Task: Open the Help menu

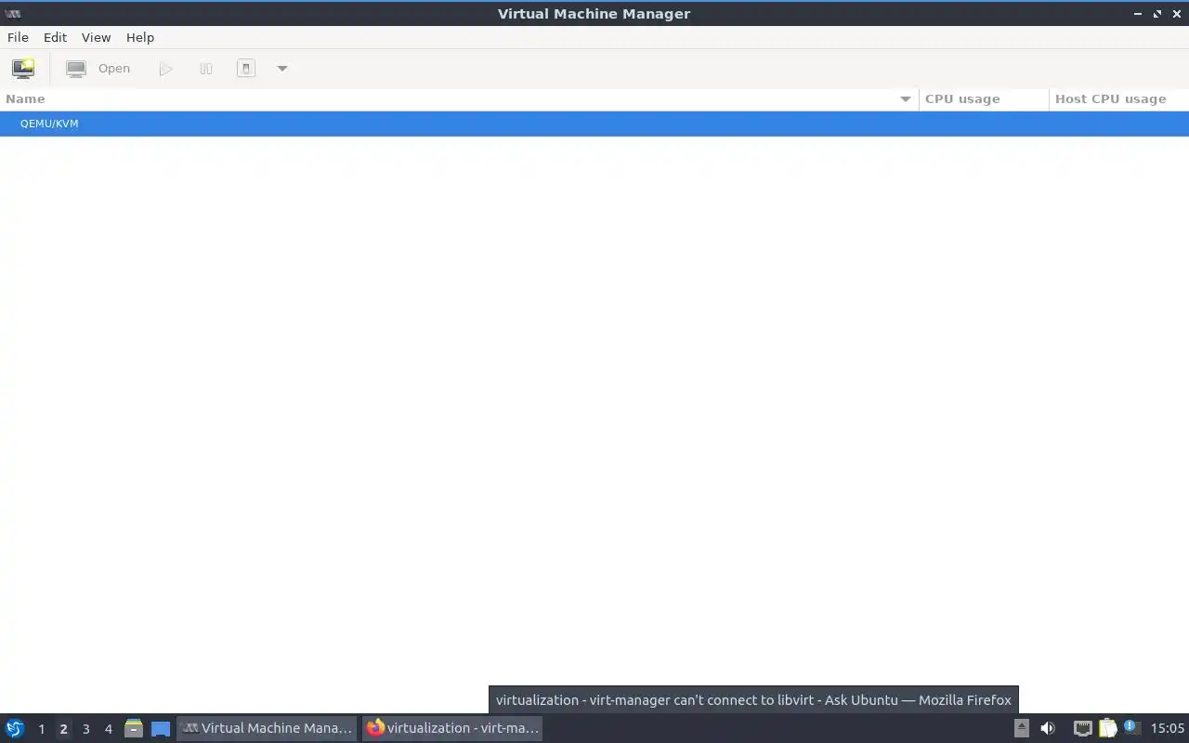Action: [x=140, y=37]
